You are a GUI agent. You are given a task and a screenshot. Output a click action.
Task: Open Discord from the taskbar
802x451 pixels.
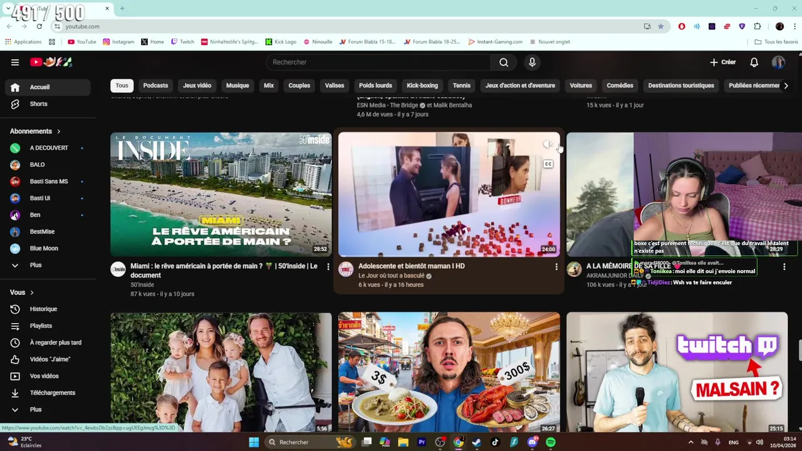pos(532,442)
